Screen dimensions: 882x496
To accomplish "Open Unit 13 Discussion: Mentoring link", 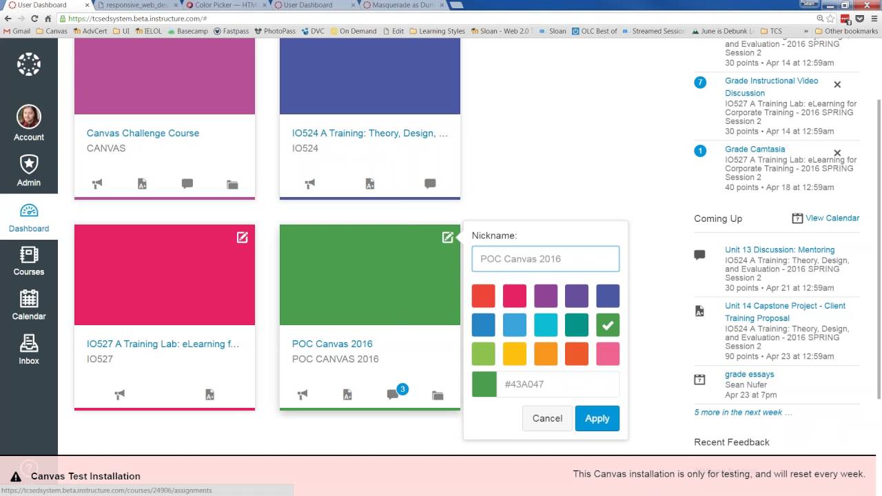I will pos(779,249).
